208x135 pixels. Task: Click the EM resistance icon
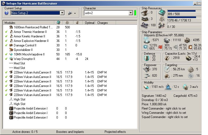pos(146,47)
